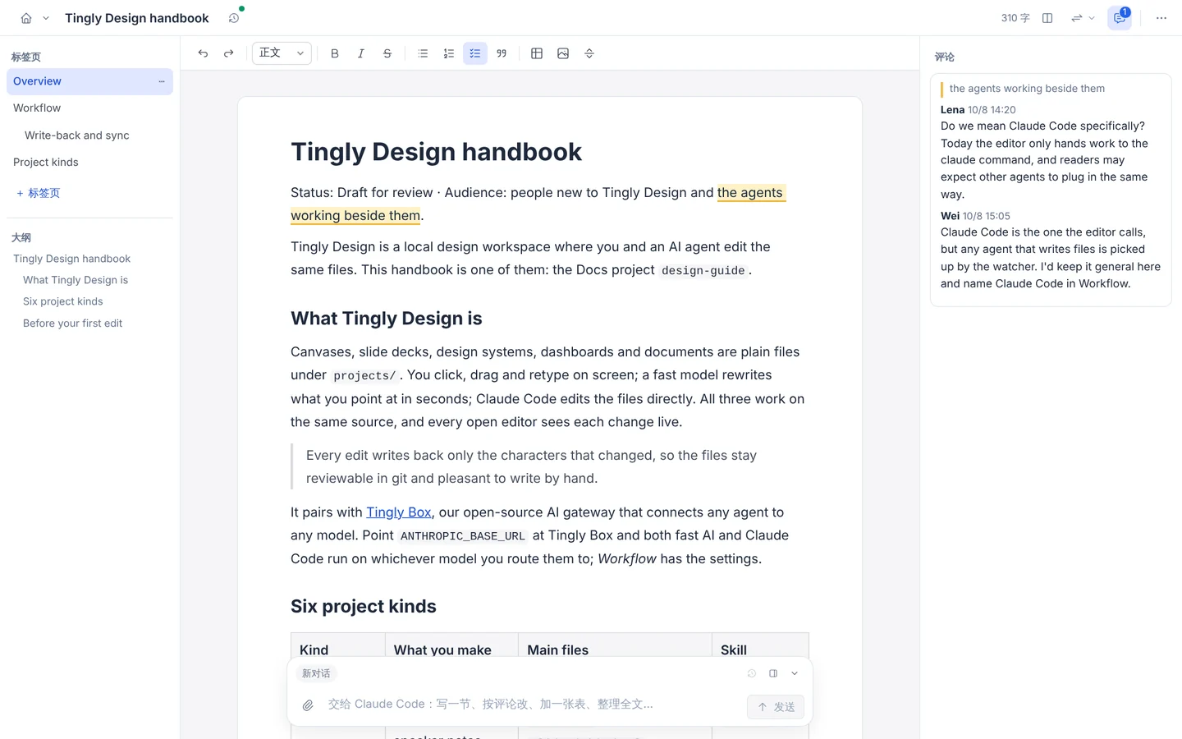The height and width of the screenshot is (739, 1182).
Task: Jump to outline item Tingly Design handbook
Action: 71,259
